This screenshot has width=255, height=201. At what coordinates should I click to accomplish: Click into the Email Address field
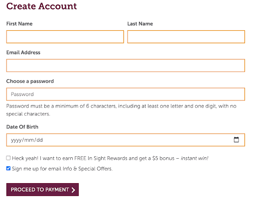coord(126,66)
